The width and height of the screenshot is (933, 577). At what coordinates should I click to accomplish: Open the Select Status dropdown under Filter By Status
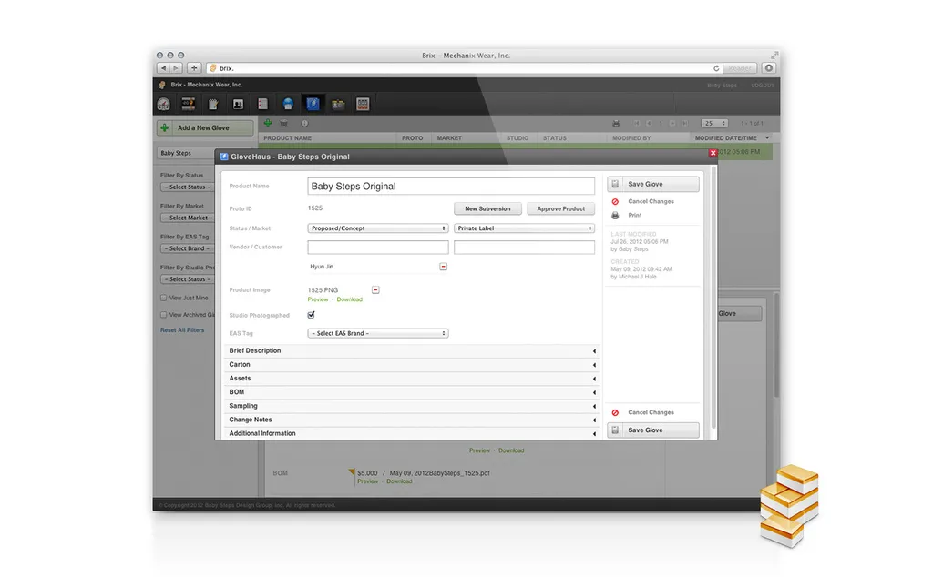pos(188,187)
